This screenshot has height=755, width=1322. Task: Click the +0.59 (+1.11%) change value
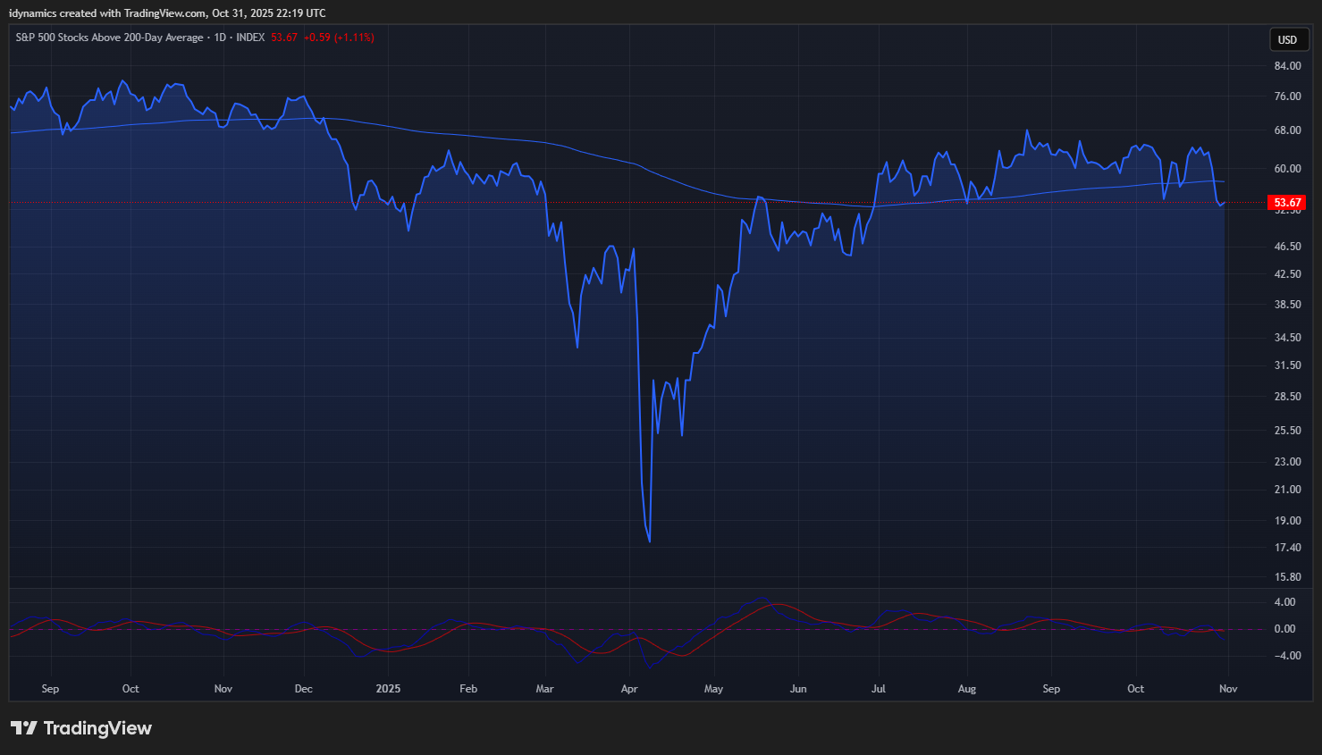click(339, 38)
